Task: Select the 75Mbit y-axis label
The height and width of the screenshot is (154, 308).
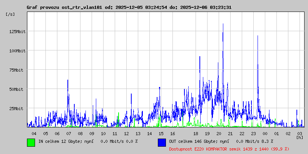Action: (17, 70)
